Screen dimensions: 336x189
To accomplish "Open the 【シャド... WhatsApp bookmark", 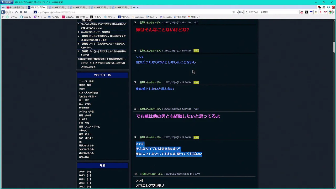I will click(11, 17).
